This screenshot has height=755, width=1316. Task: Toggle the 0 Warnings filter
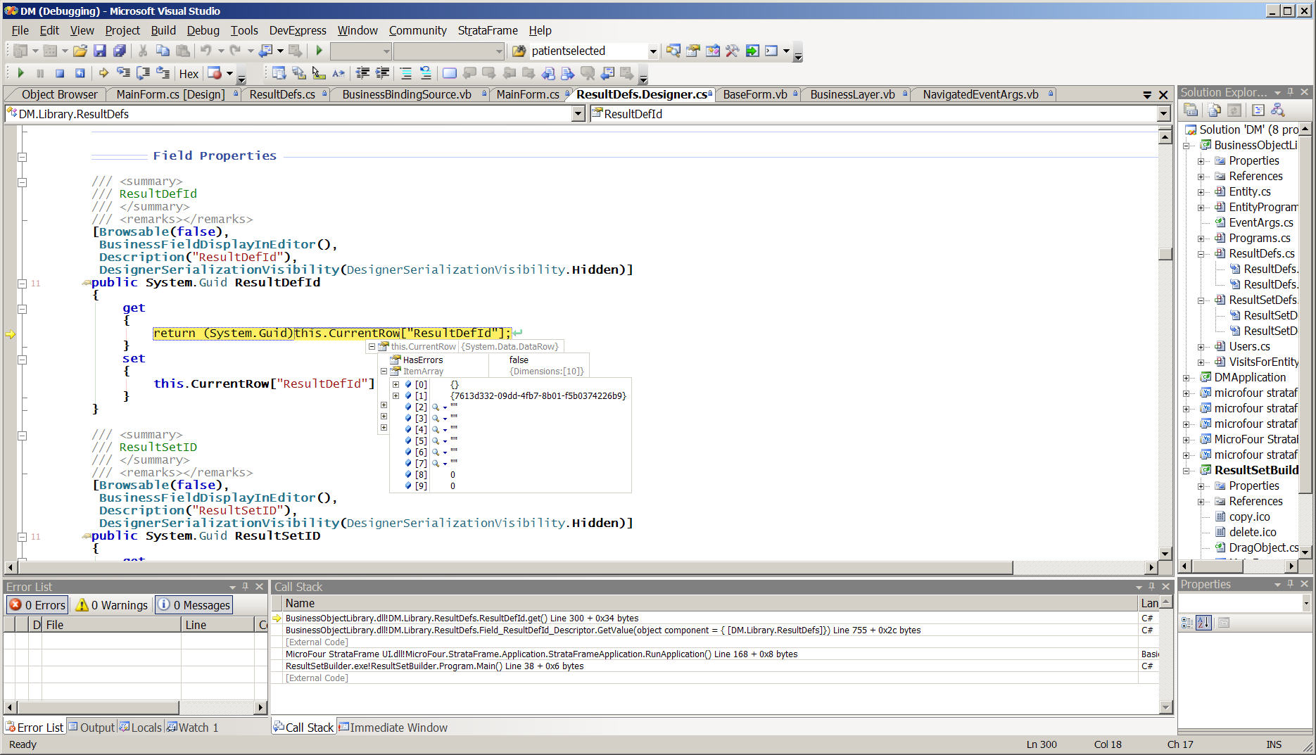pos(112,605)
